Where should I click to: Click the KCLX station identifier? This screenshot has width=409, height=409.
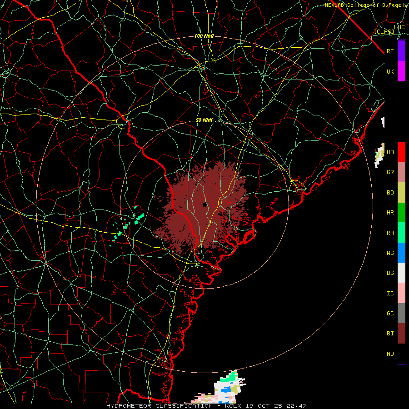tap(234, 406)
